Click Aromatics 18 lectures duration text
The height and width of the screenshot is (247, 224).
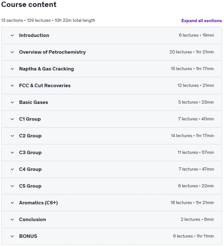click(192, 202)
